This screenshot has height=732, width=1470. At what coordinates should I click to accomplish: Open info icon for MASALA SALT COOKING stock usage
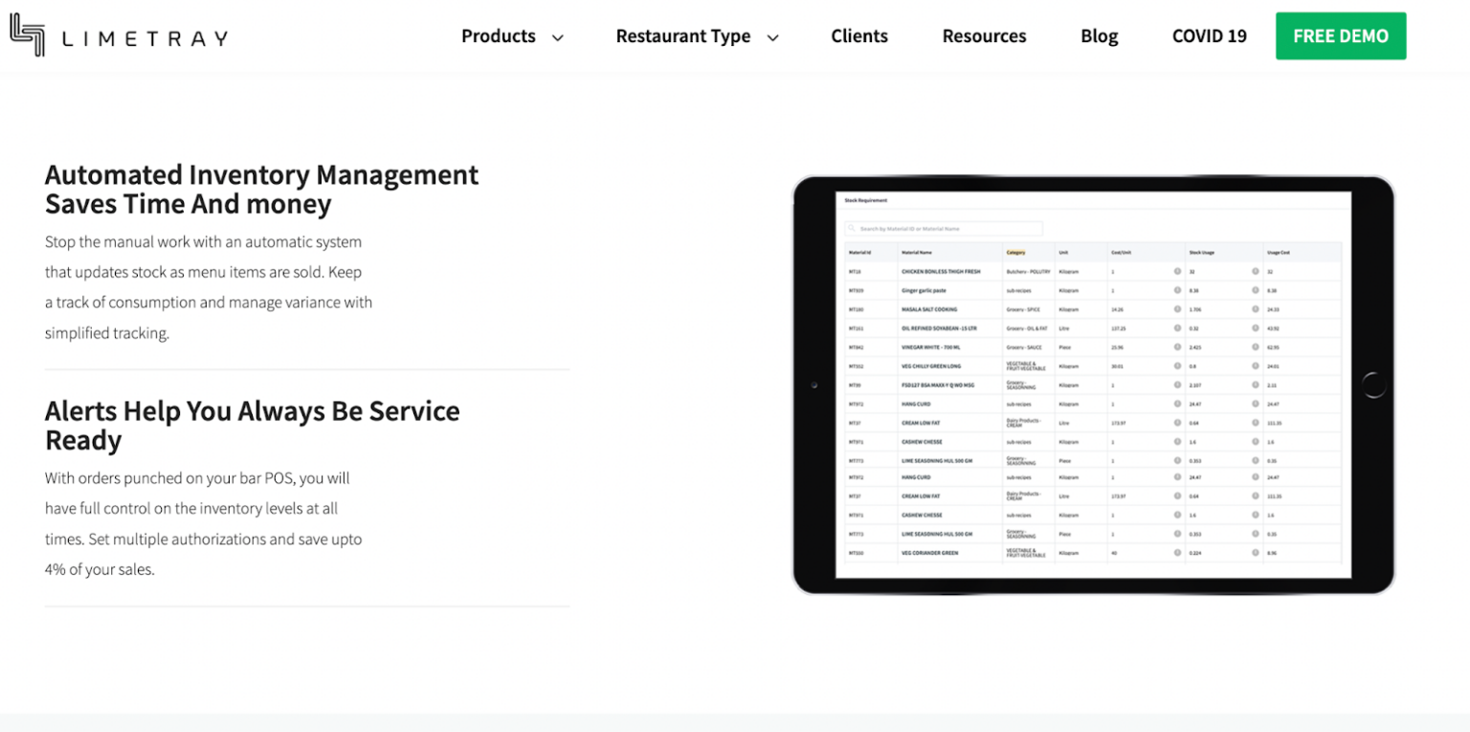click(x=1255, y=309)
